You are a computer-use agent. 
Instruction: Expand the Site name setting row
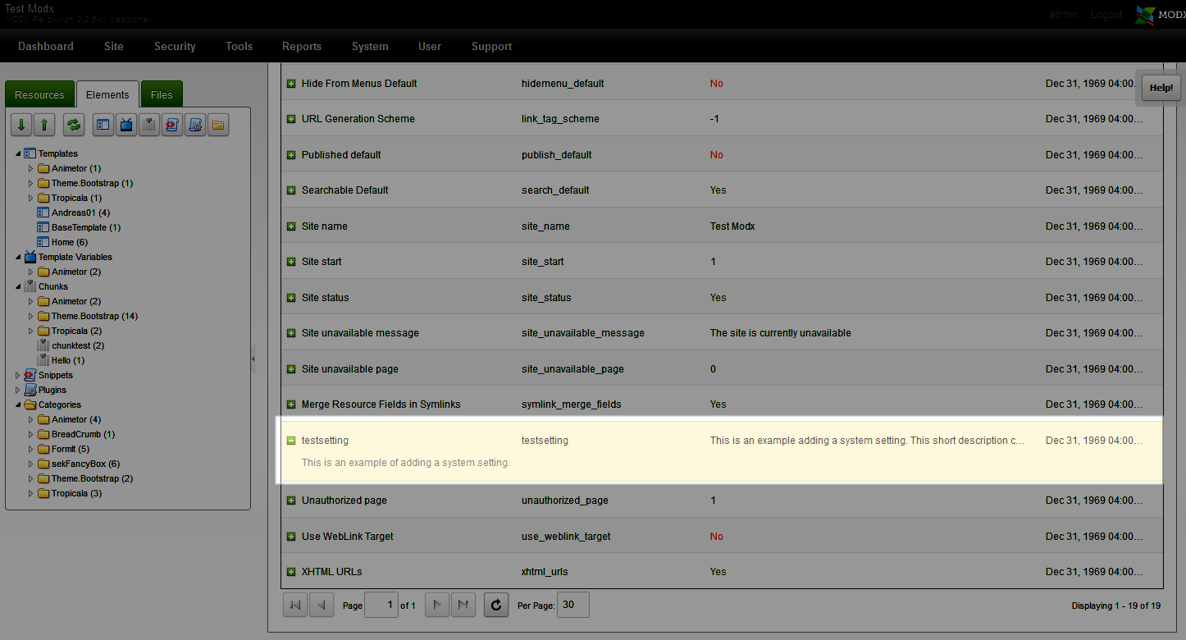291,226
